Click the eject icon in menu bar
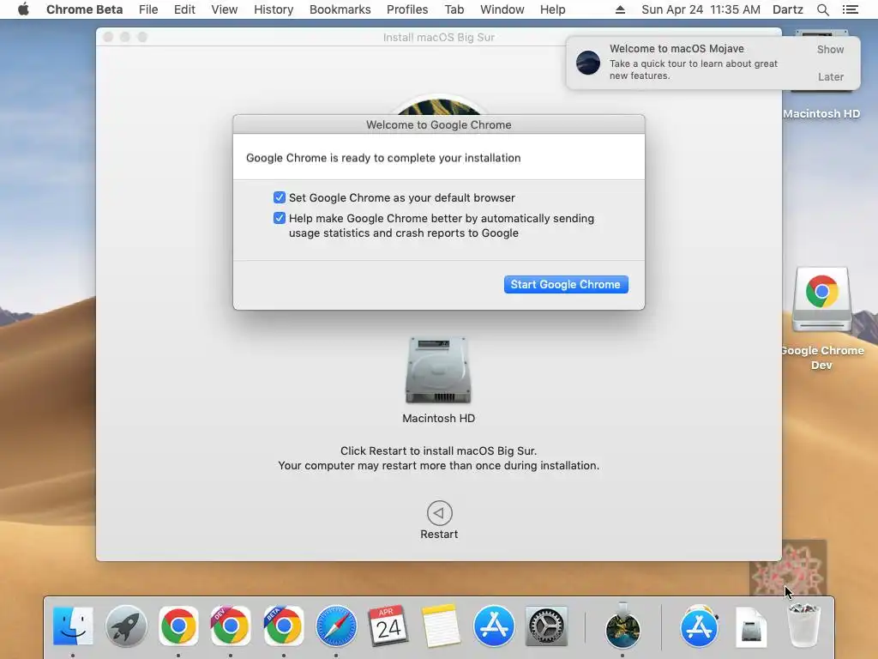Image resolution: width=878 pixels, height=659 pixels. (x=620, y=9)
